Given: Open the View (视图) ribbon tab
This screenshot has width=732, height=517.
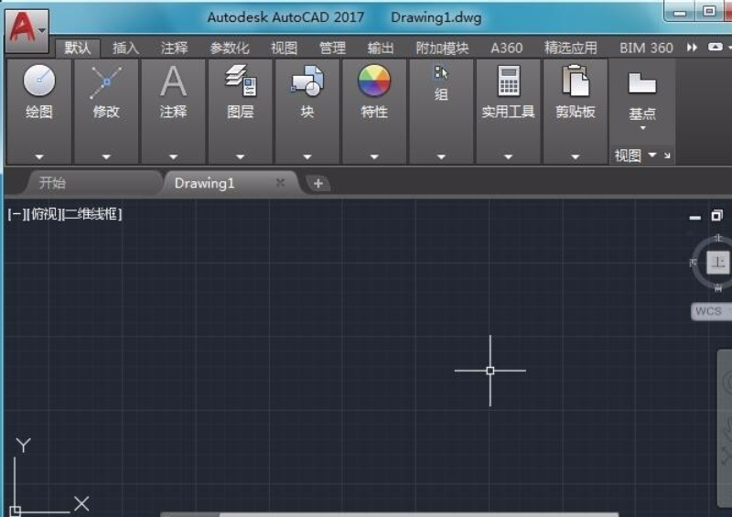Looking at the screenshot, I should click(284, 48).
